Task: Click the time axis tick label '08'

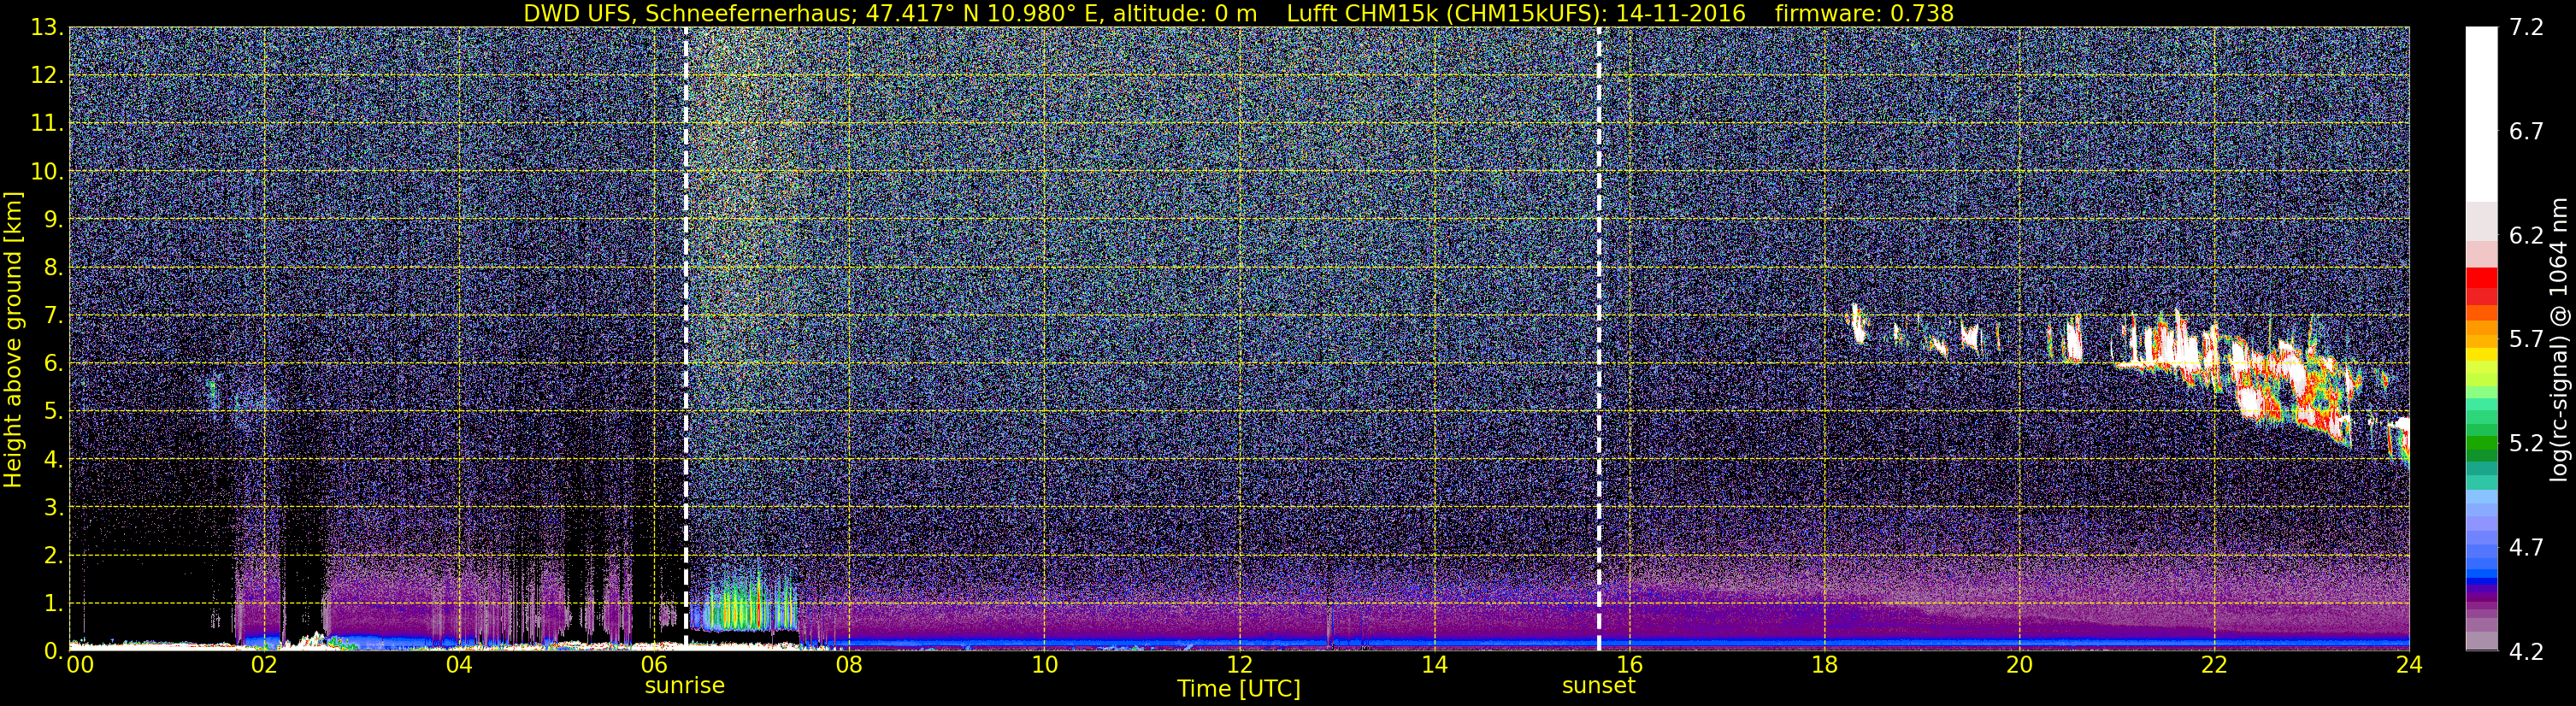Action: (849, 666)
